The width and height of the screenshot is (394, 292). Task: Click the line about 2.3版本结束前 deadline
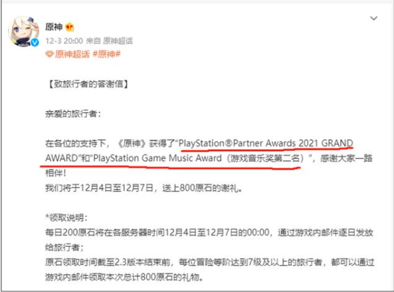click(209, 262)
